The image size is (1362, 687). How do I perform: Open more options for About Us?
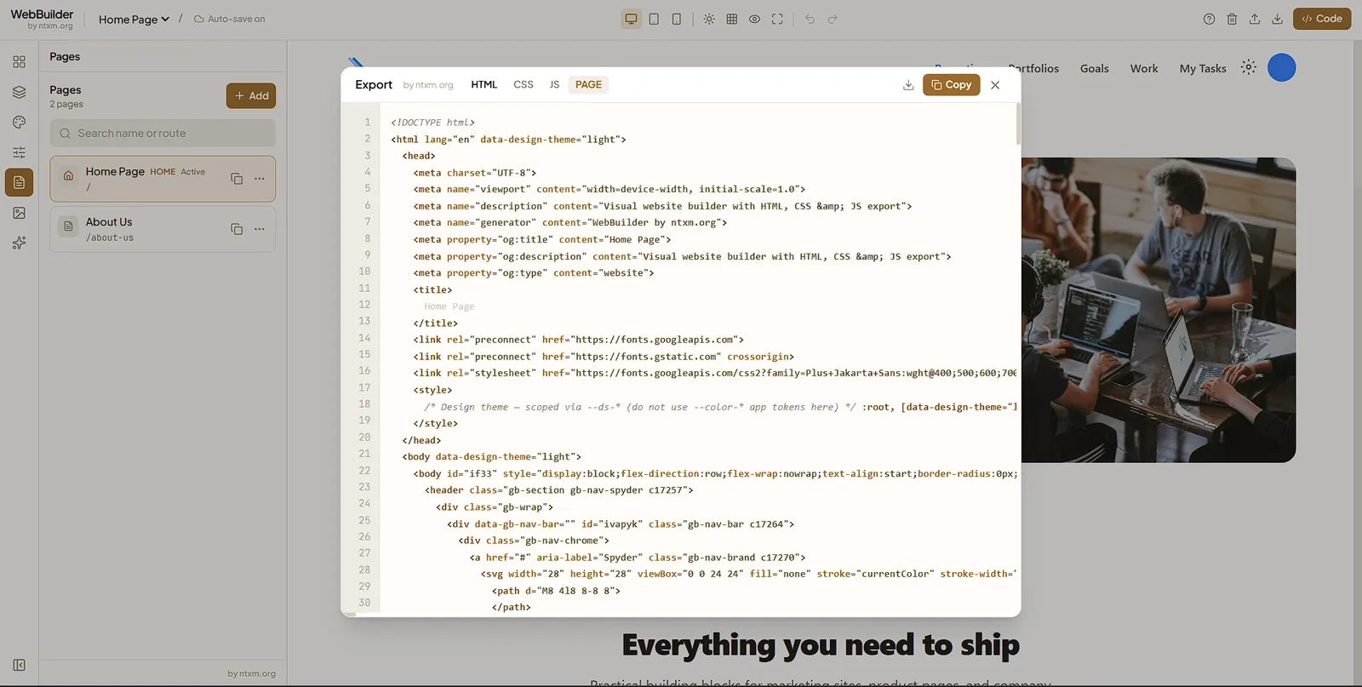(260, 229)
